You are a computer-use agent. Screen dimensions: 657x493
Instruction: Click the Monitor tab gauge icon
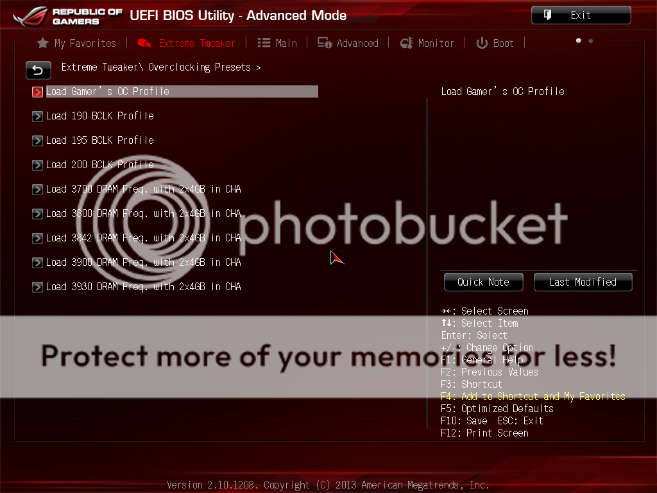pos(406,43)
